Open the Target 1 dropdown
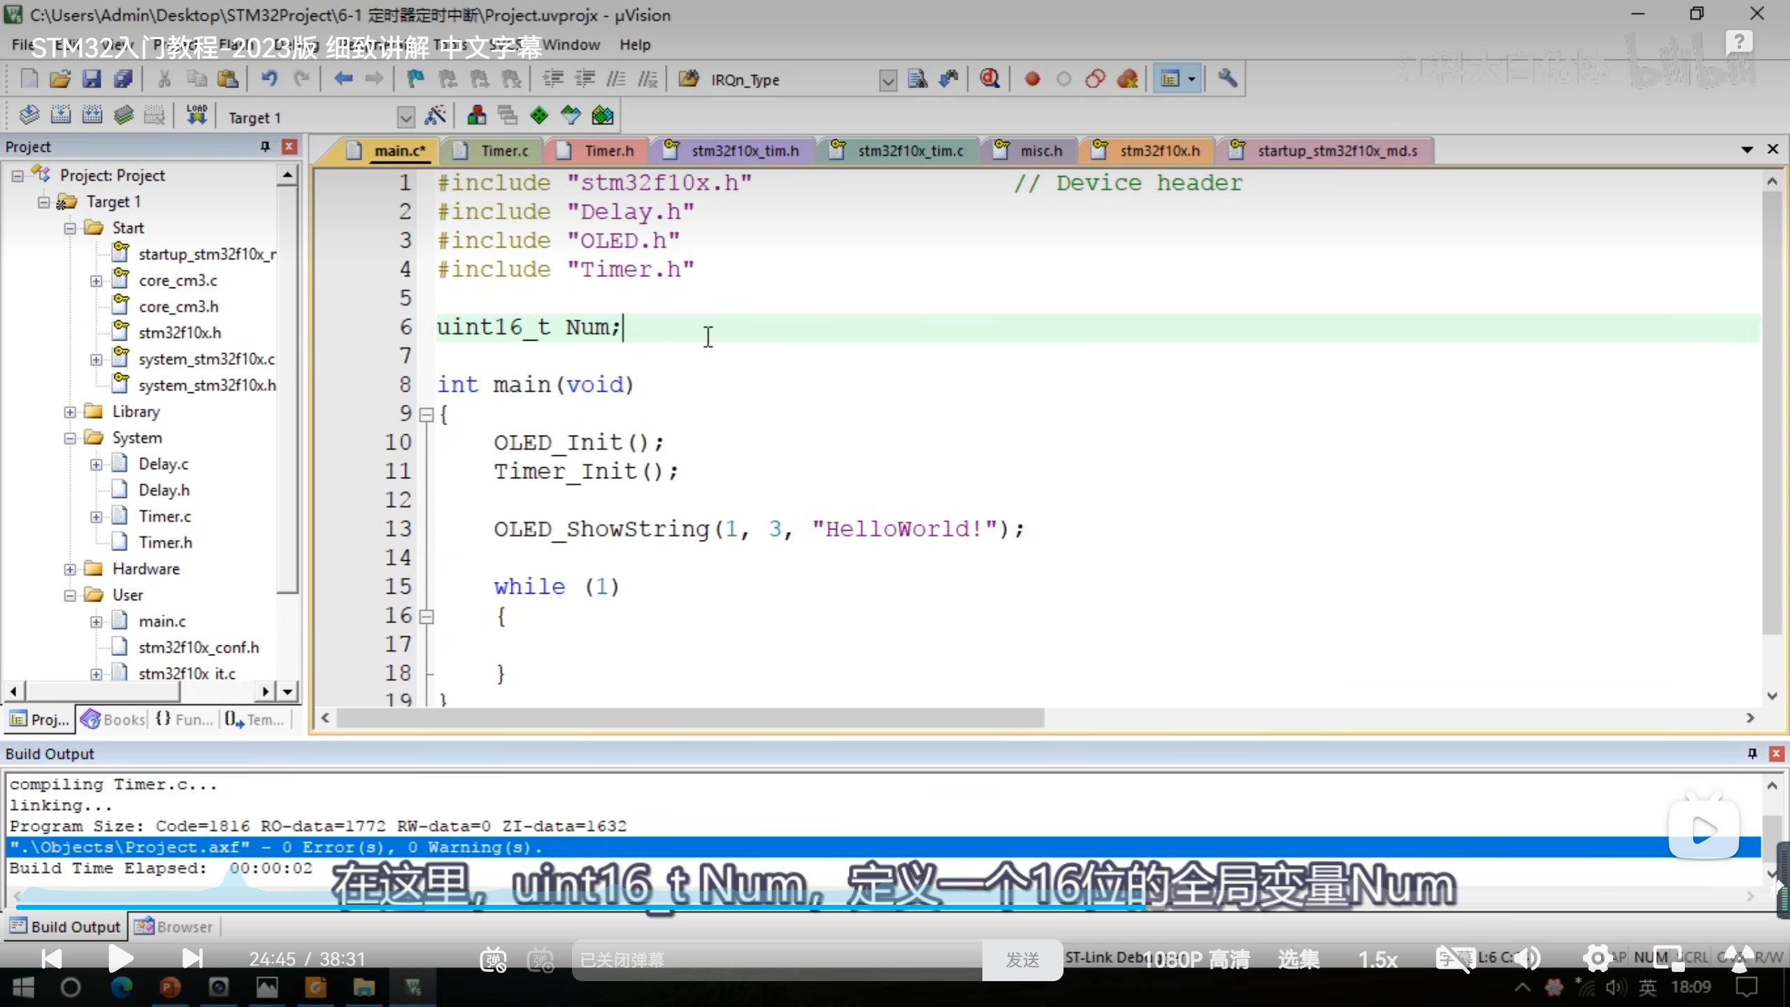Image resolution: width=1790 pixels, height=1007 pixels. pyautogui.click(x=406, y=117)
